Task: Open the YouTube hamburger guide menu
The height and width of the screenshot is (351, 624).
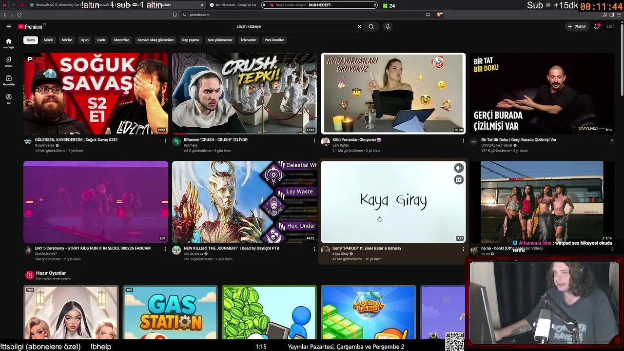Action: pyautogui.click(x=9, y=26)
